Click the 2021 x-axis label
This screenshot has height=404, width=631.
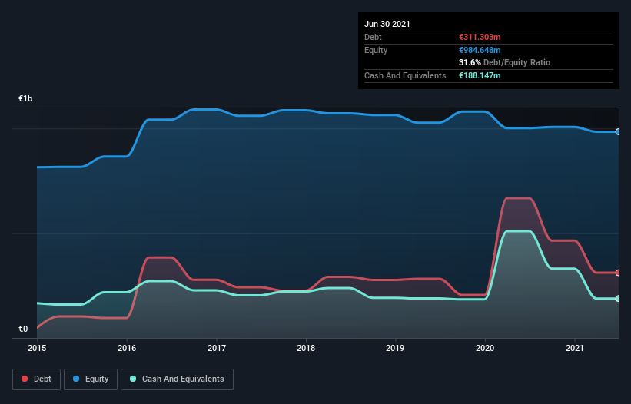tap(575, 348)
